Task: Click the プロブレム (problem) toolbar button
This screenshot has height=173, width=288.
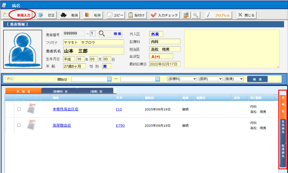Action: click(219, 15)
